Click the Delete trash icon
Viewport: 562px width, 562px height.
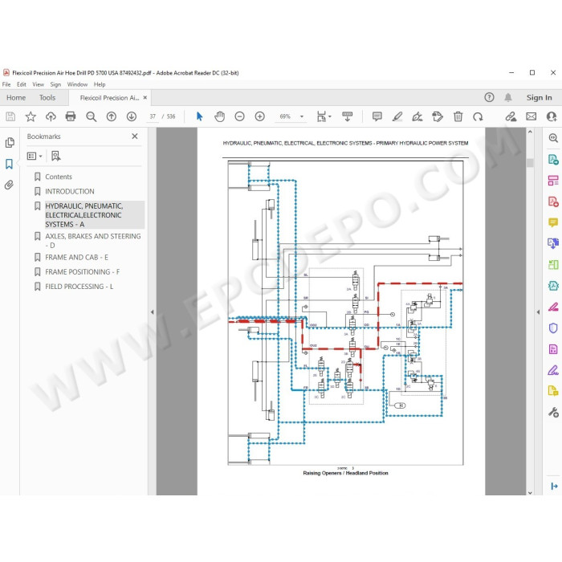[x=458, y=116]
